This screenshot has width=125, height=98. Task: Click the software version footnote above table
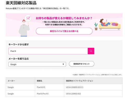tap(97, 75)
